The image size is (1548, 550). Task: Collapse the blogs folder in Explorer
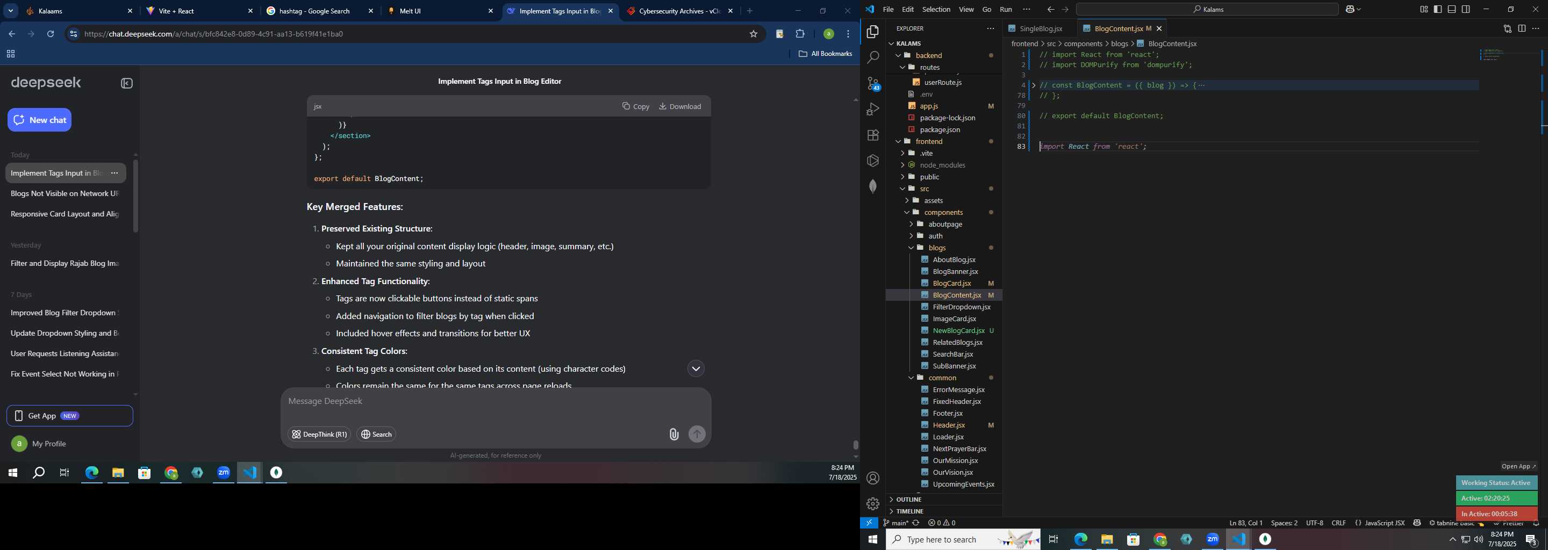click(943, 248)
